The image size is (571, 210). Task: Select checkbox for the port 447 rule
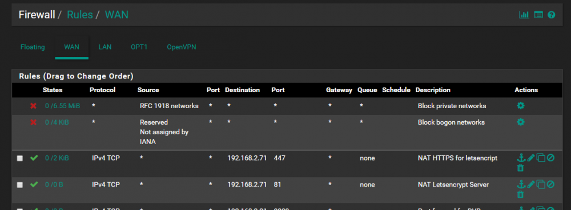tap(20, 158)
